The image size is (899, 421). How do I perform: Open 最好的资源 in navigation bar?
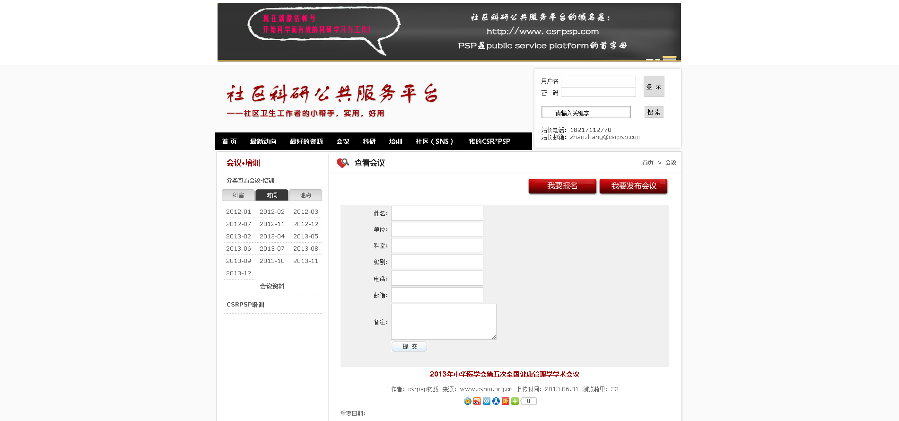coord(306,141)
